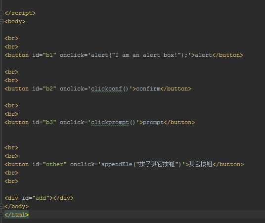Click the </script> closing tag
Viewport: 265px width, 223px height.
click(20, 13)
